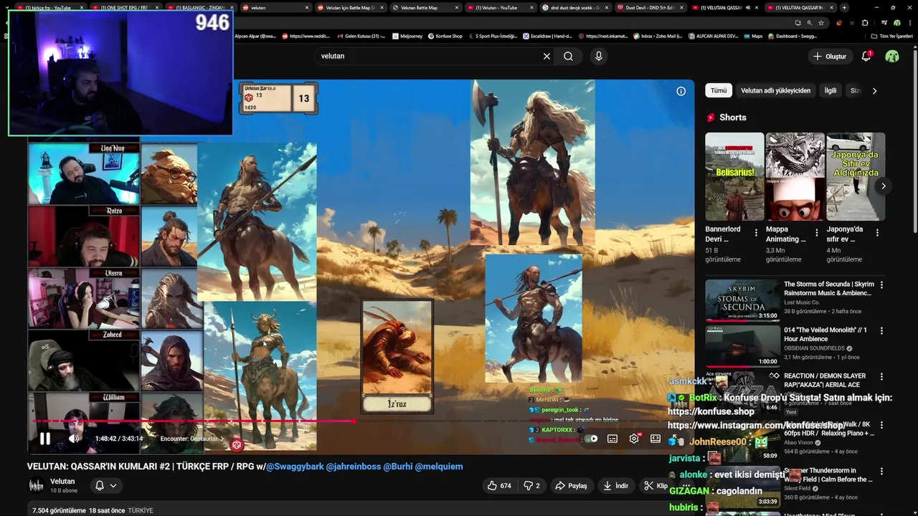This screenshot has width=918, height=516.
Task: Toggle subtitles in the video player
Action: [612, 439]
